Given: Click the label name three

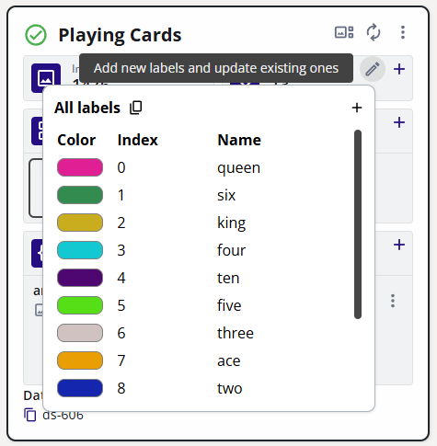Looking at the screenshot, I should coord(236,333).
